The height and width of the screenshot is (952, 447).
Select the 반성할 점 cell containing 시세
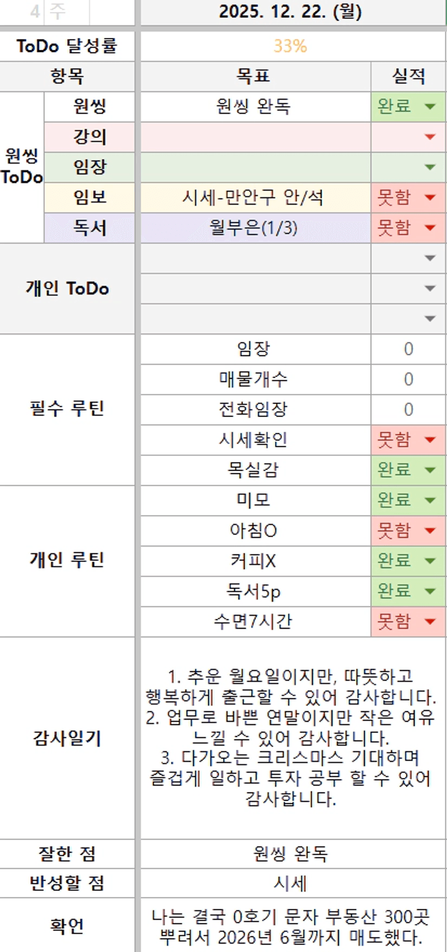coord(291,883)
